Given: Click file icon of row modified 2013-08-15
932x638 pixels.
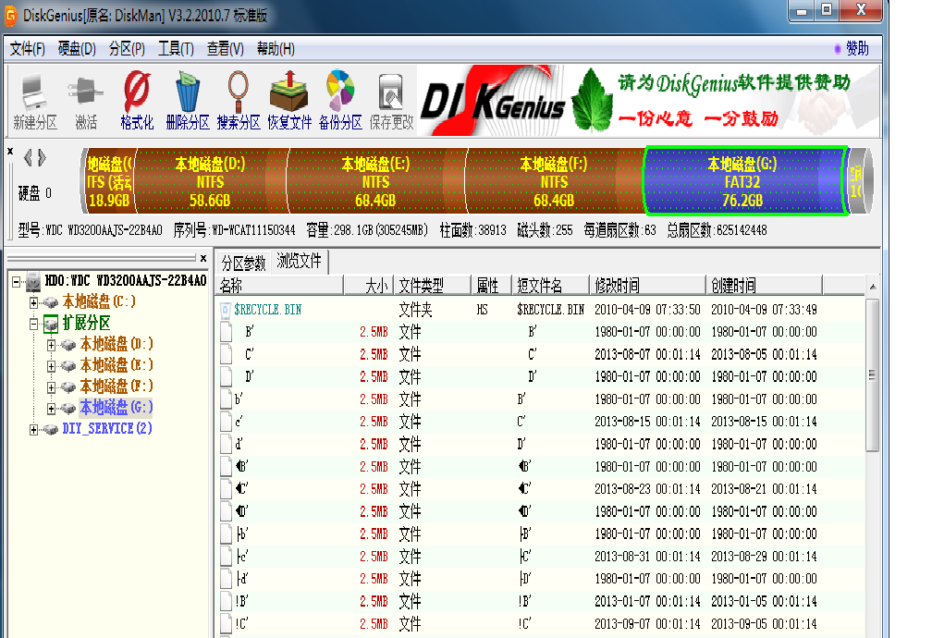Looking at the screenshot, I should 226,422.
